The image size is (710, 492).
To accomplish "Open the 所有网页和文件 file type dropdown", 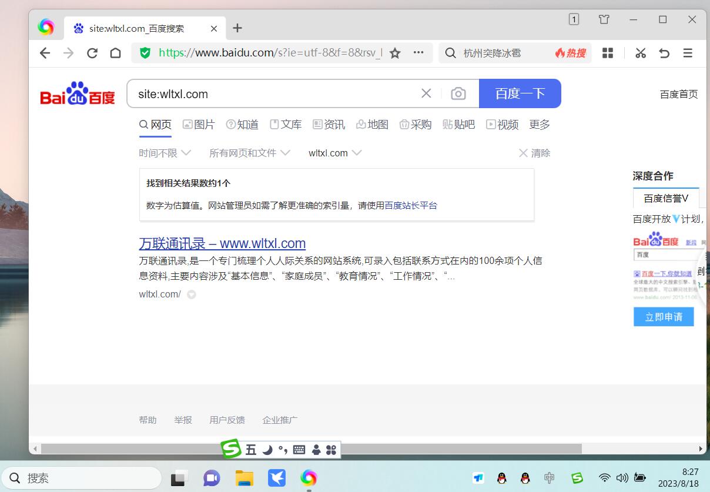I will (249, 153).
